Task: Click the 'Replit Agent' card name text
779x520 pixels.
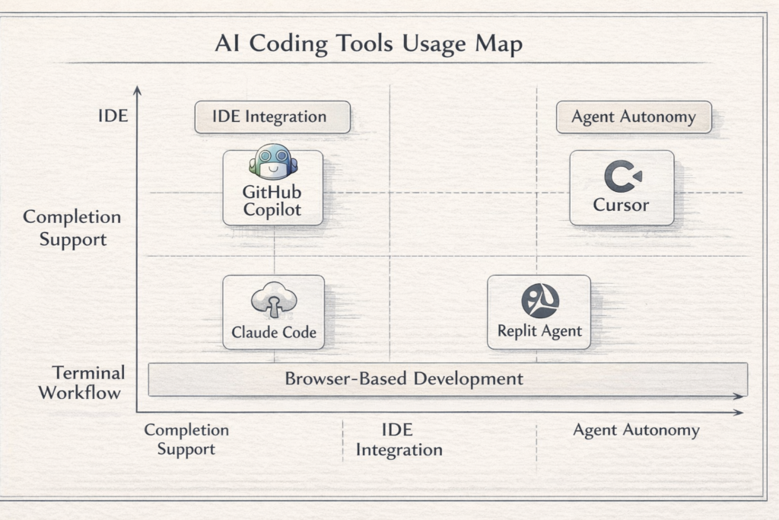Action: tap(539, 331)
